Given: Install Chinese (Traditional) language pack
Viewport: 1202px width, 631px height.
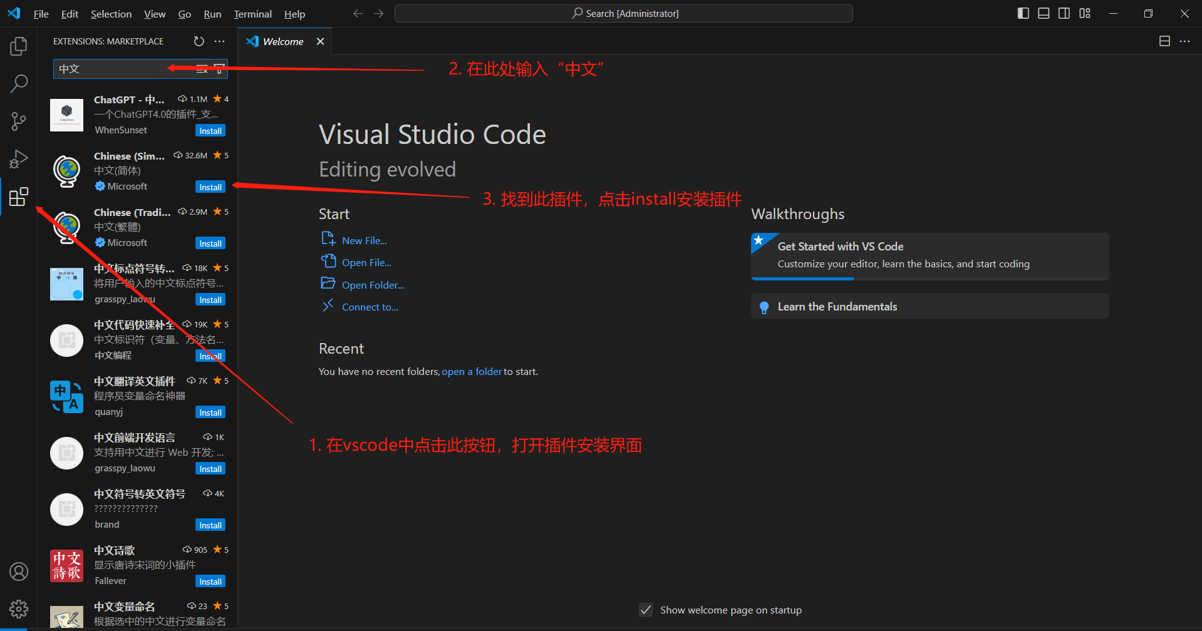Looking at the screenshot, I should [210, 244].
